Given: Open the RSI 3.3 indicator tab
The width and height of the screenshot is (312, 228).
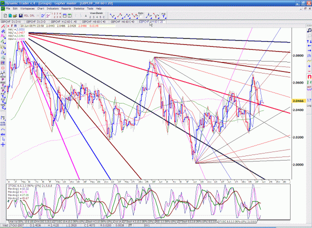Looking at the screenshot, I should 167,221.
